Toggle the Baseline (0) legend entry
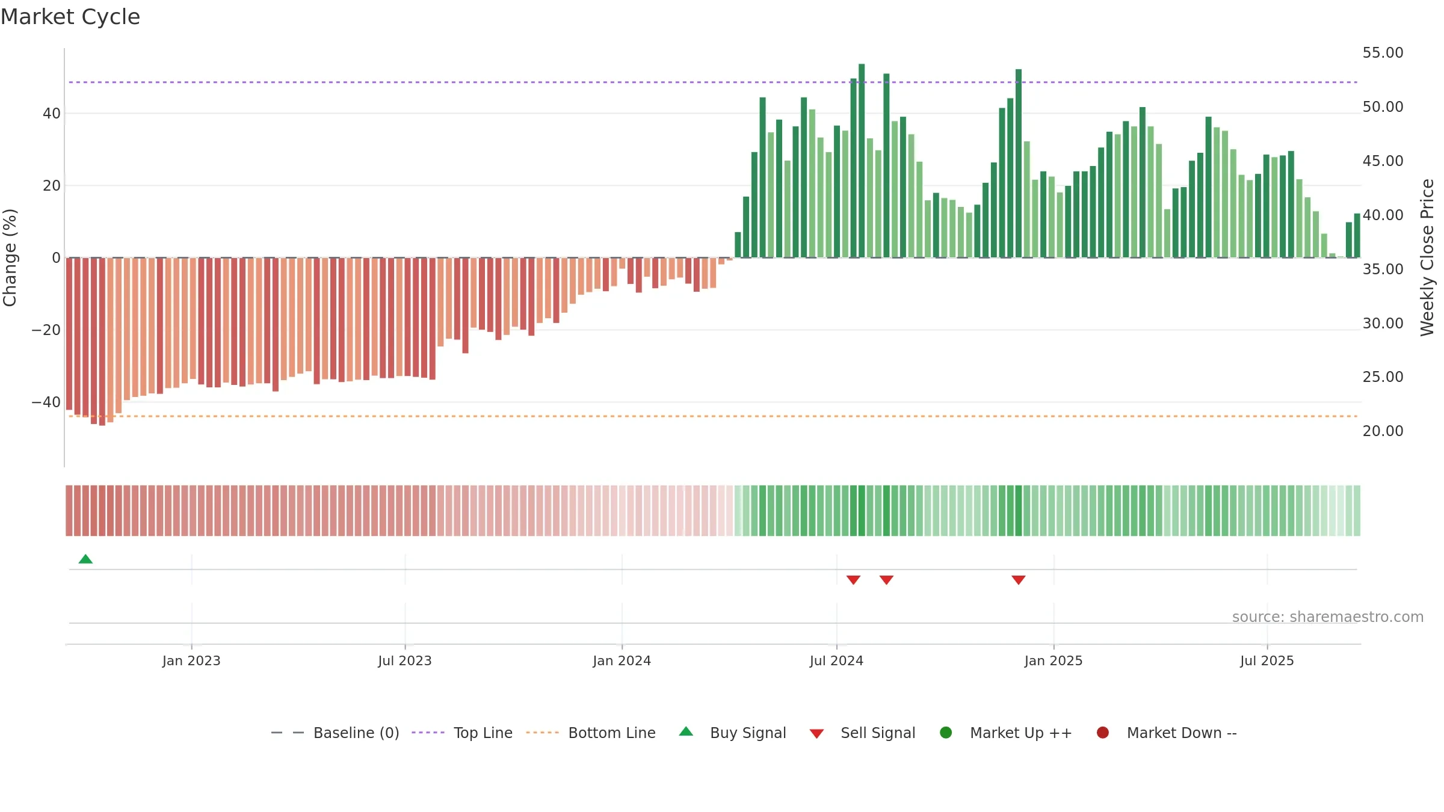Viewport: 1444px width, 812px height. pyautogui.click(x=335, y=733)
